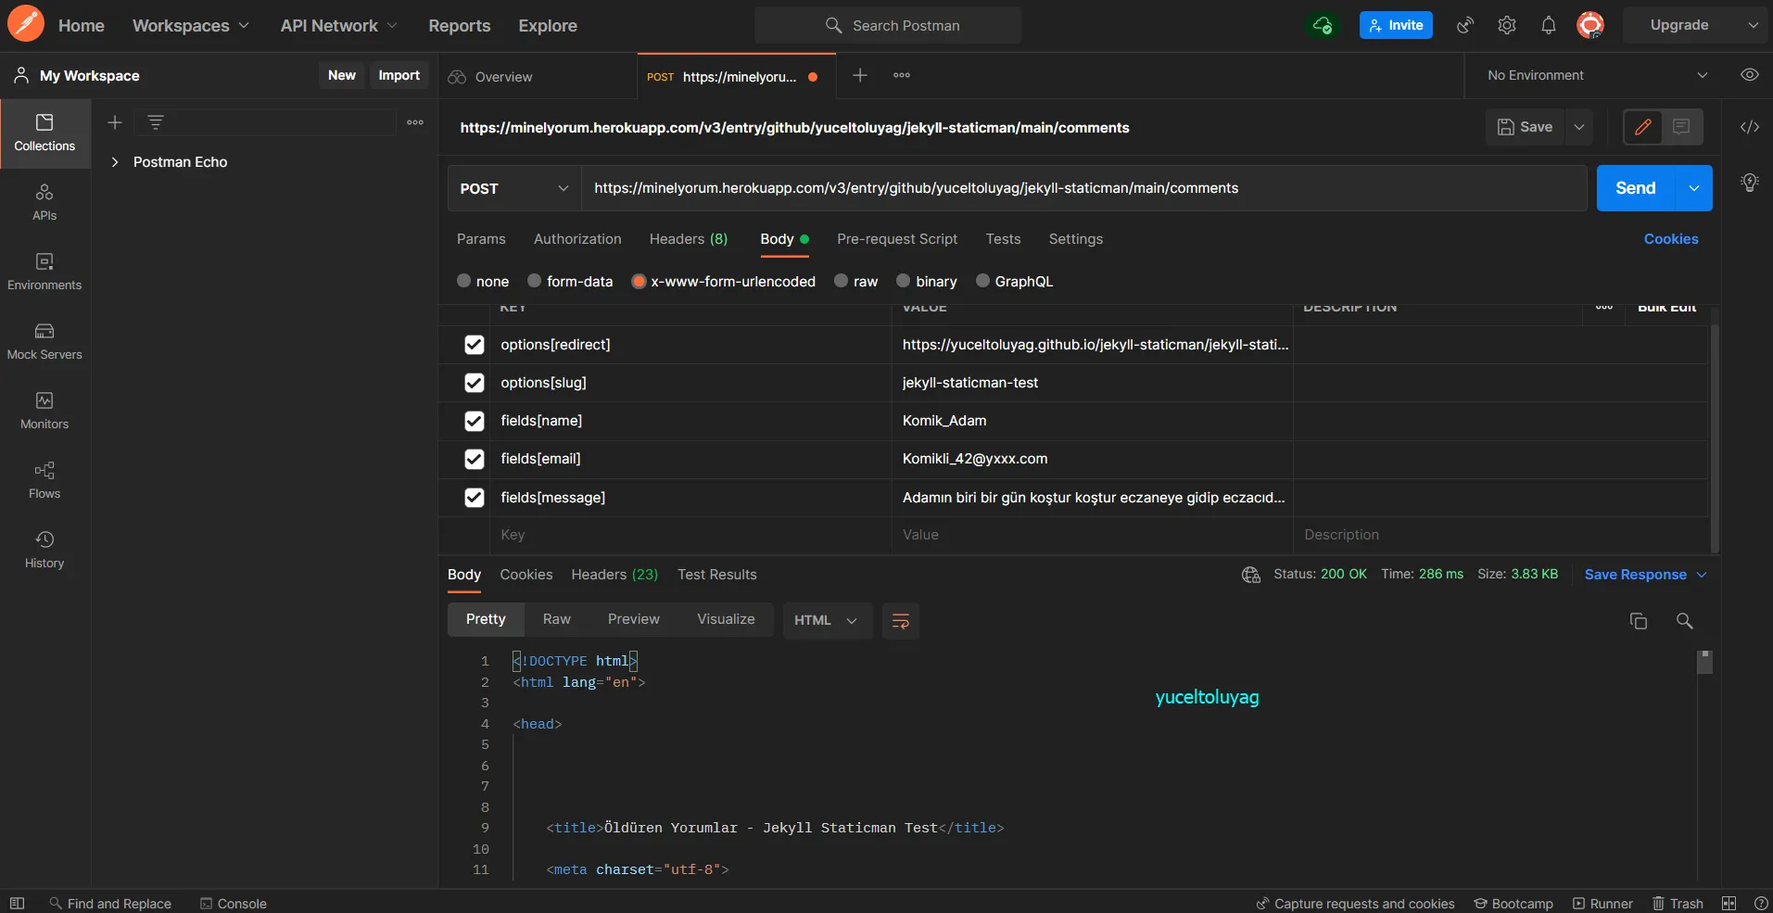Switch to the Pre-request Script tab
Screen dimensions: 1773x913
click(897, 239)
